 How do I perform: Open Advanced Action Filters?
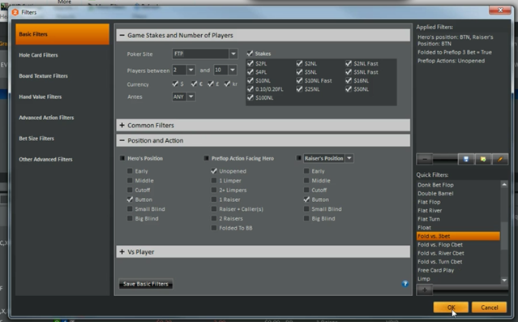pyautogui.click(x=46, y=118)
